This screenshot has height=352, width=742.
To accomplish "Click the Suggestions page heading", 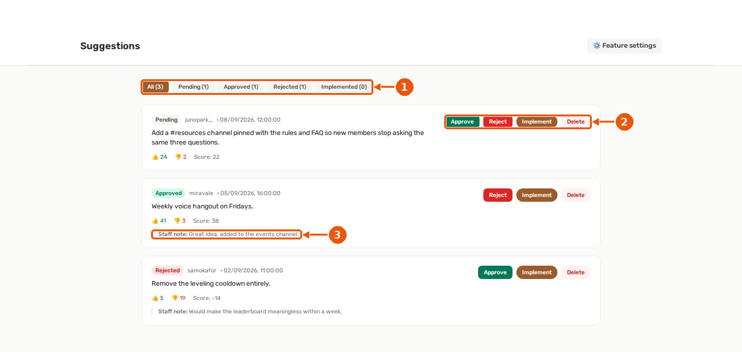I will tap(110, 46).
